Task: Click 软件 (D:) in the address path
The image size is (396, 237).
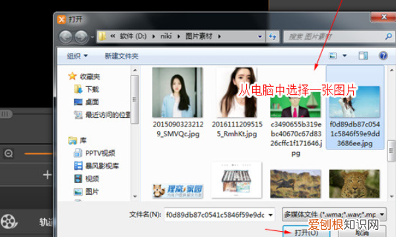Action: pyautogui.click(x=133, y=36)
